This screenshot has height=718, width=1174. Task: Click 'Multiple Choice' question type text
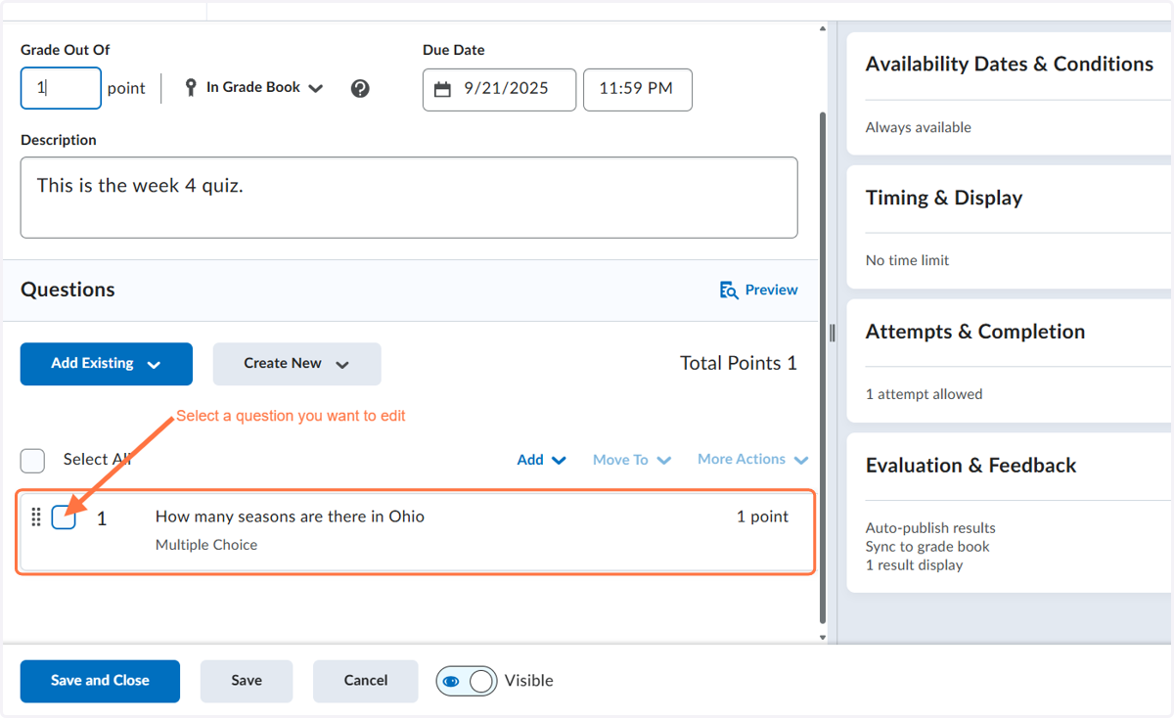click(206, 545)
